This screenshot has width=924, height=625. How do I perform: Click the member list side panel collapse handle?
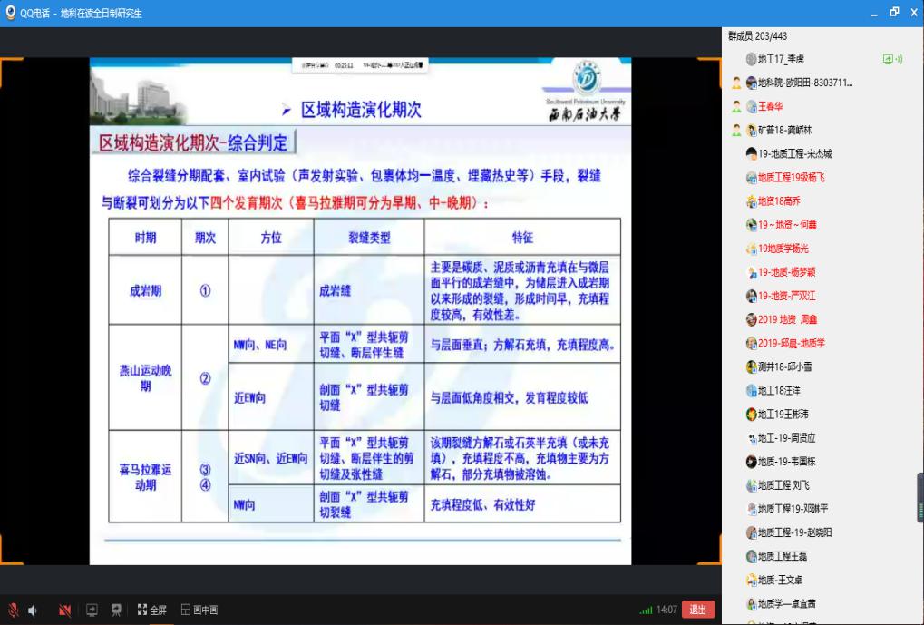coord(919,497)
